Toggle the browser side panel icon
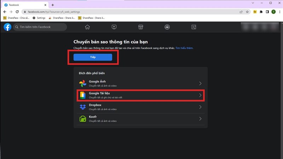This screenshot has height=159, width=283. [267, 12]
